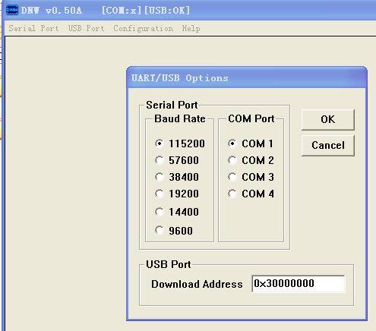Click the UART/USB Options dialog title bar
The width and height of the screenshot is (376, 331).
point(247,77)
